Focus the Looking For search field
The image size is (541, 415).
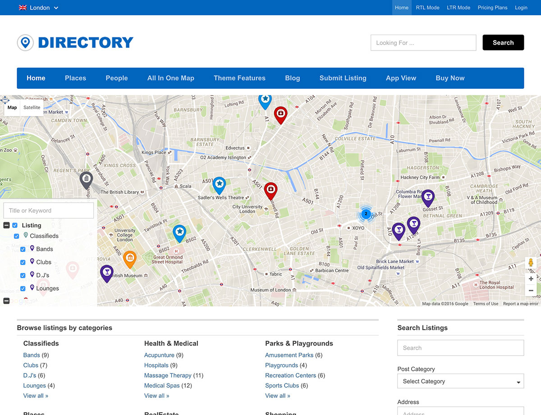pyautogui.click(x=423, y=43)
